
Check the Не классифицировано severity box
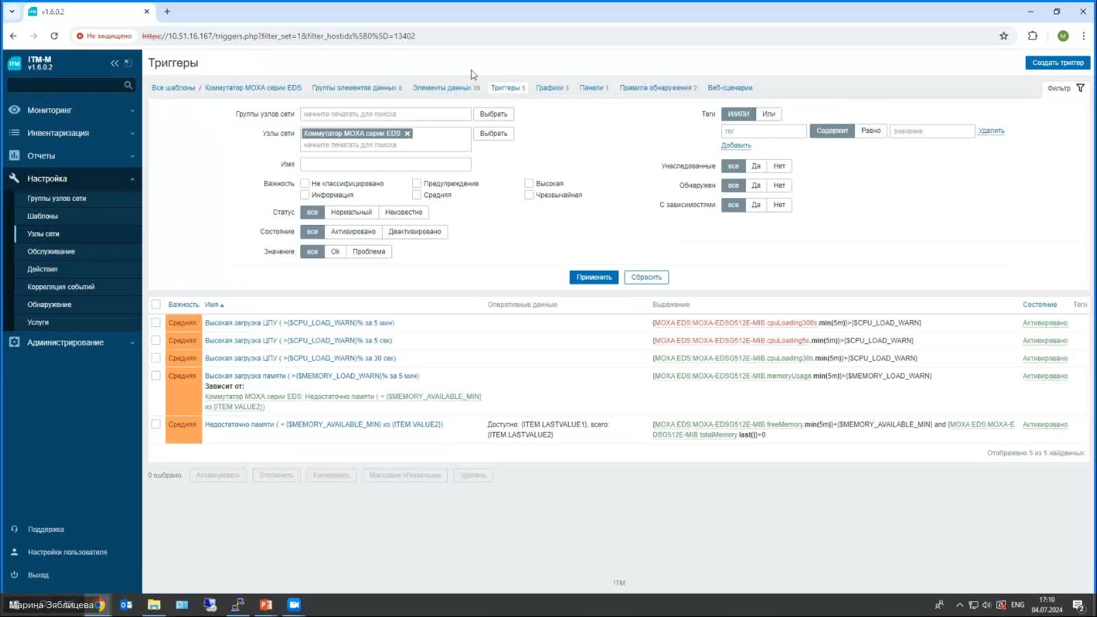(x=305, y=184)
